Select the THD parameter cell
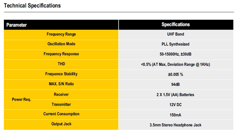Screen dimensions: 240x135 (x=61, y=64)
